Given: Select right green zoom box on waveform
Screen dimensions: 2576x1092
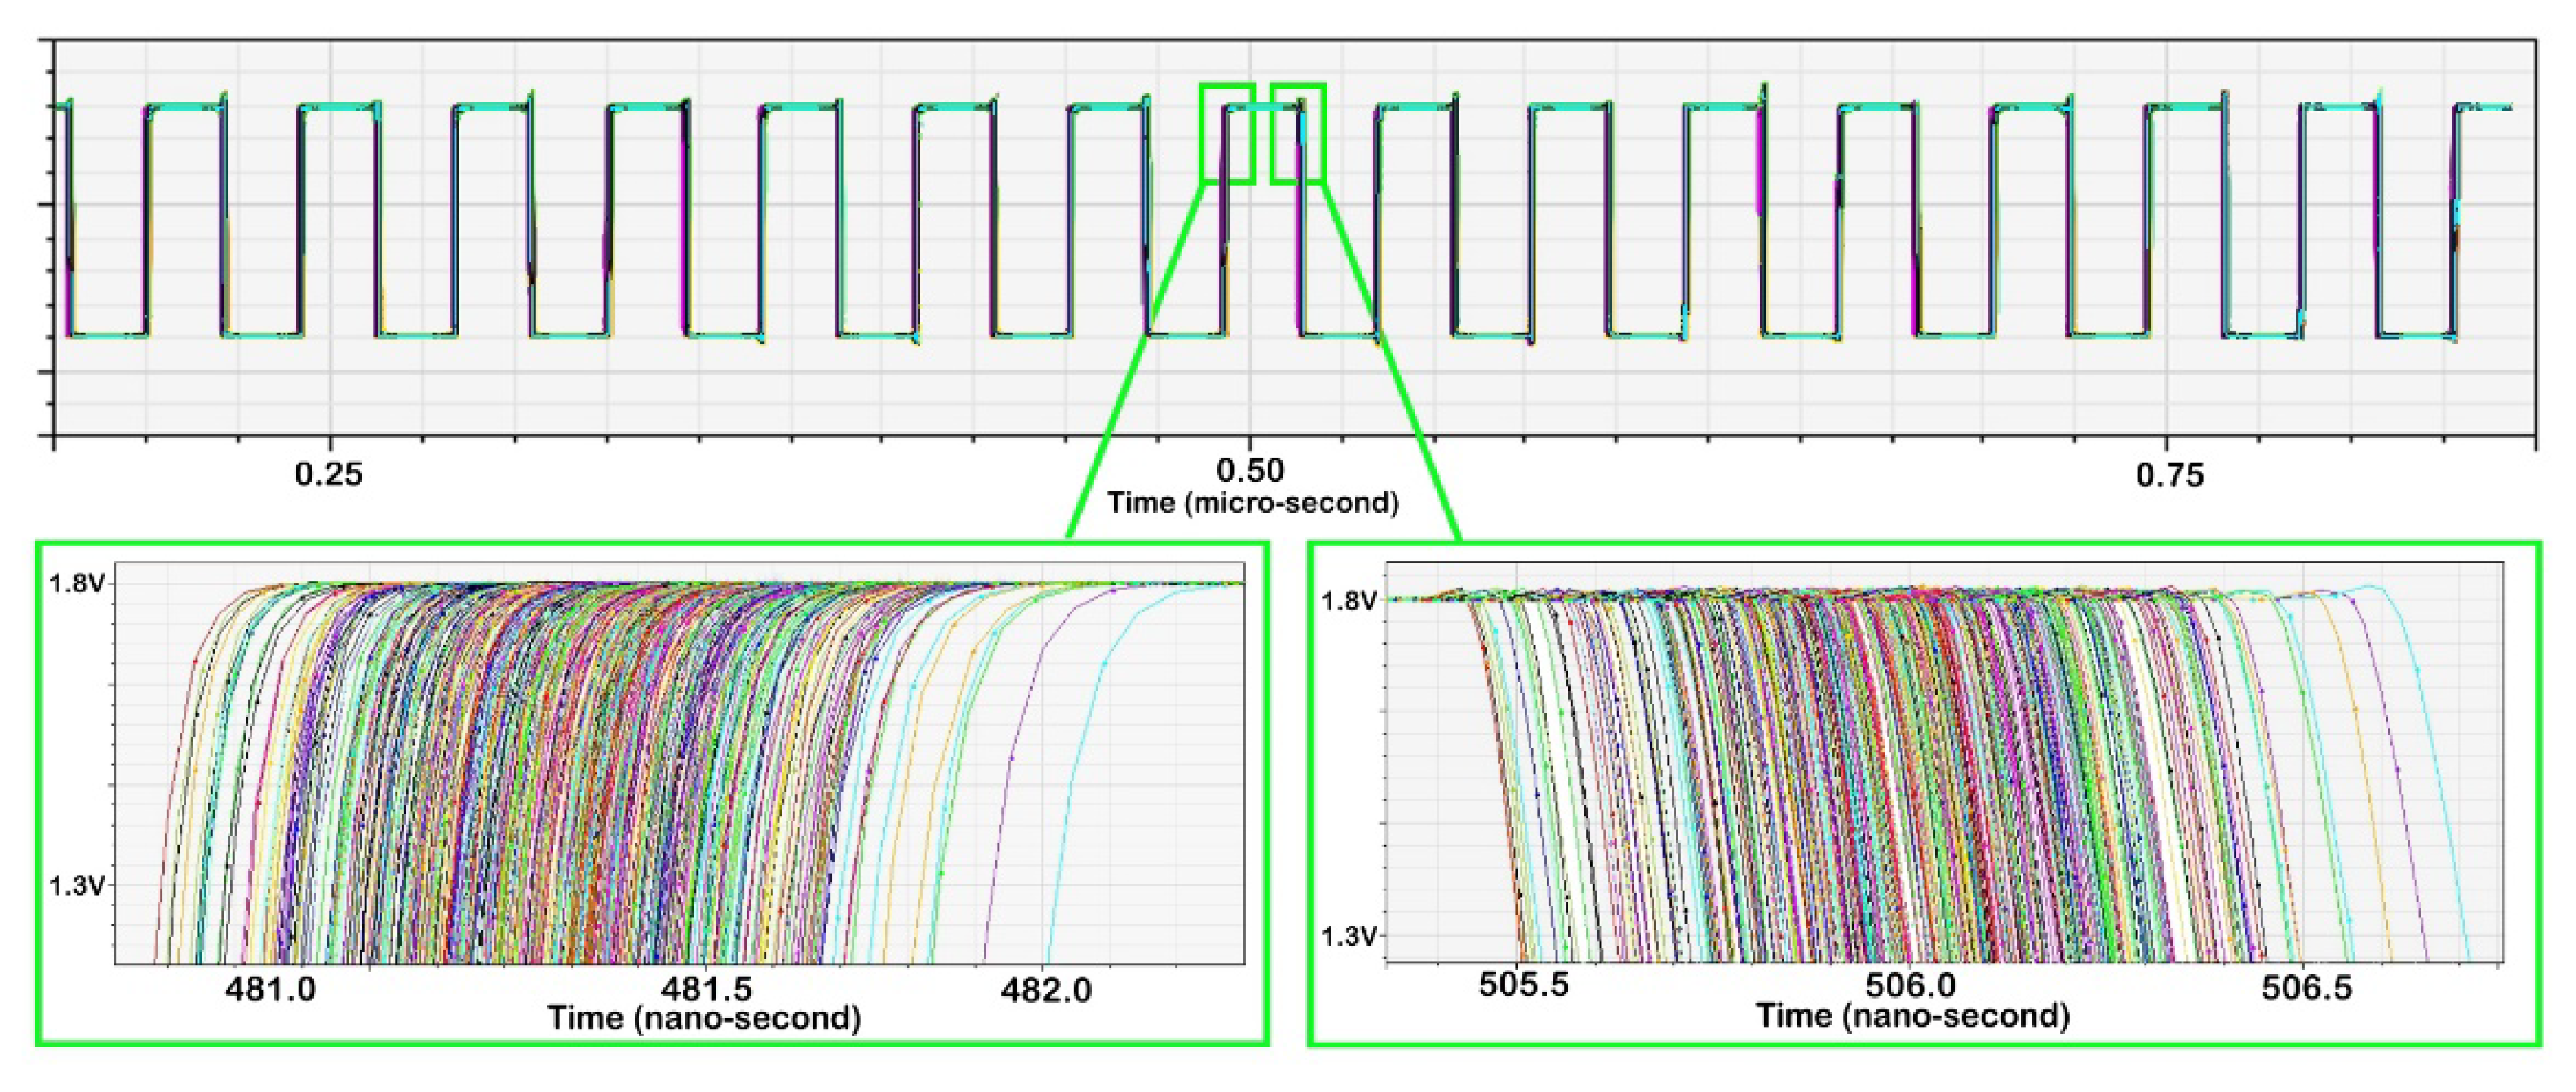Looking at the screenshot, I should 1297,133.
